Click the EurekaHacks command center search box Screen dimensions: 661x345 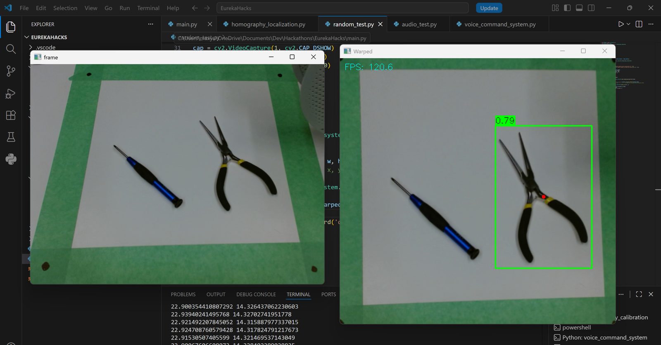pyautogui.click(x=342, y=8)
